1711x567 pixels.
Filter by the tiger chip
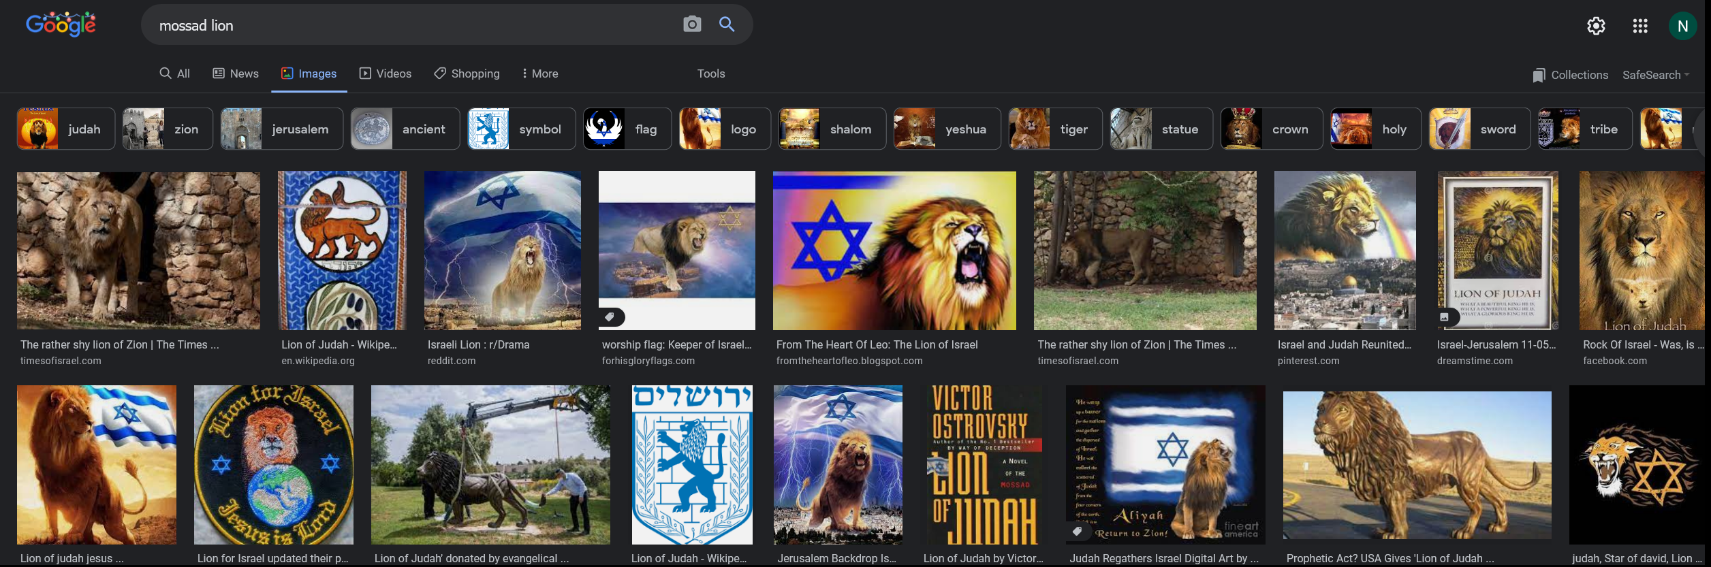[x=1056, y=129]
